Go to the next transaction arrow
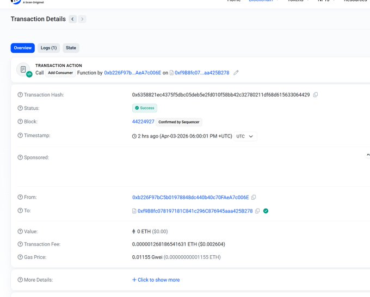 tap(82, 19)
